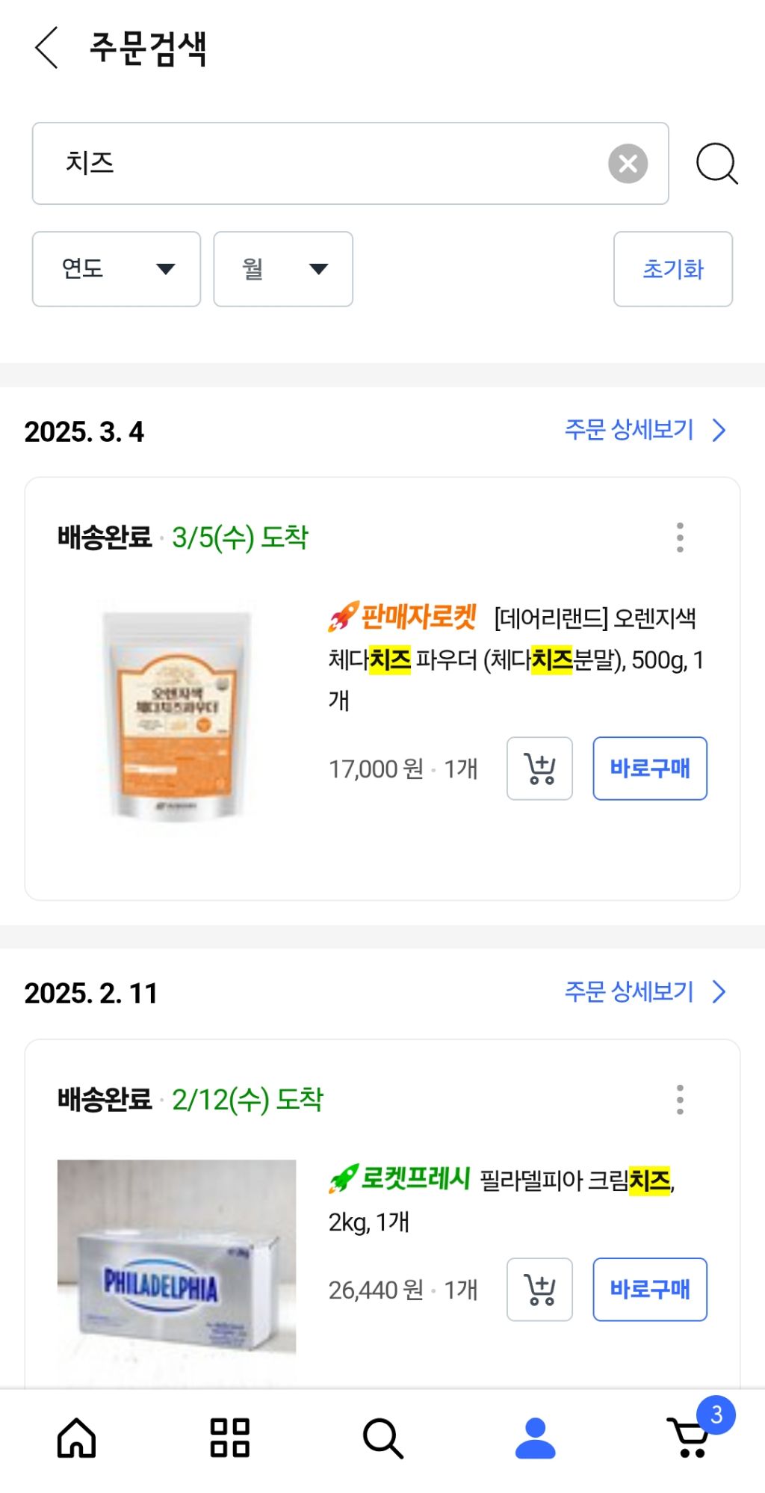
Task: Open order details for 2025. 3. 4
Action: click(x=645, y=431)
